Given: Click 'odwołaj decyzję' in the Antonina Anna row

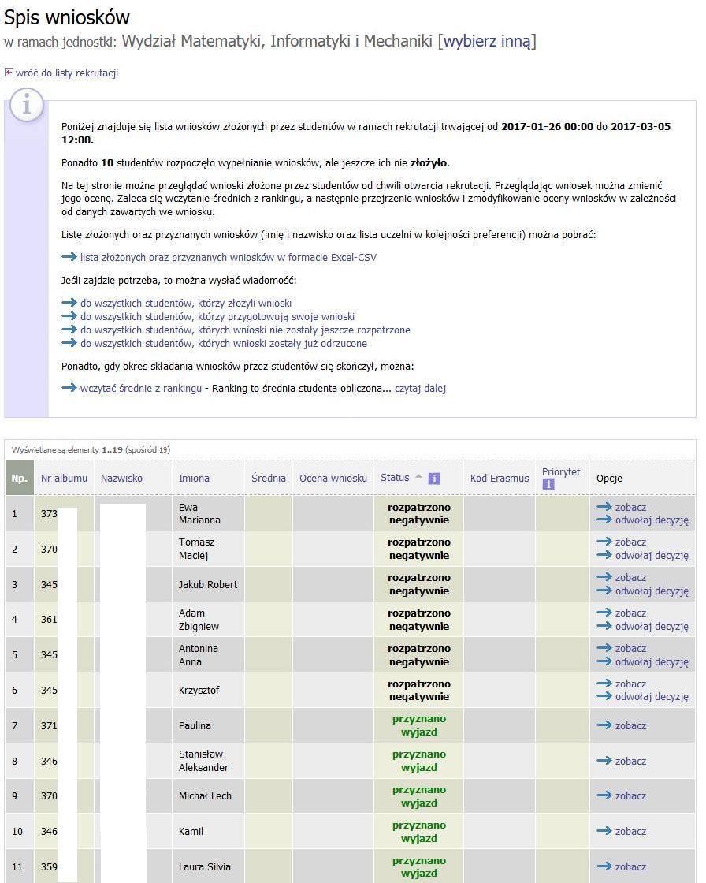Looking at the screenshot, I should (x=652, y=662).
